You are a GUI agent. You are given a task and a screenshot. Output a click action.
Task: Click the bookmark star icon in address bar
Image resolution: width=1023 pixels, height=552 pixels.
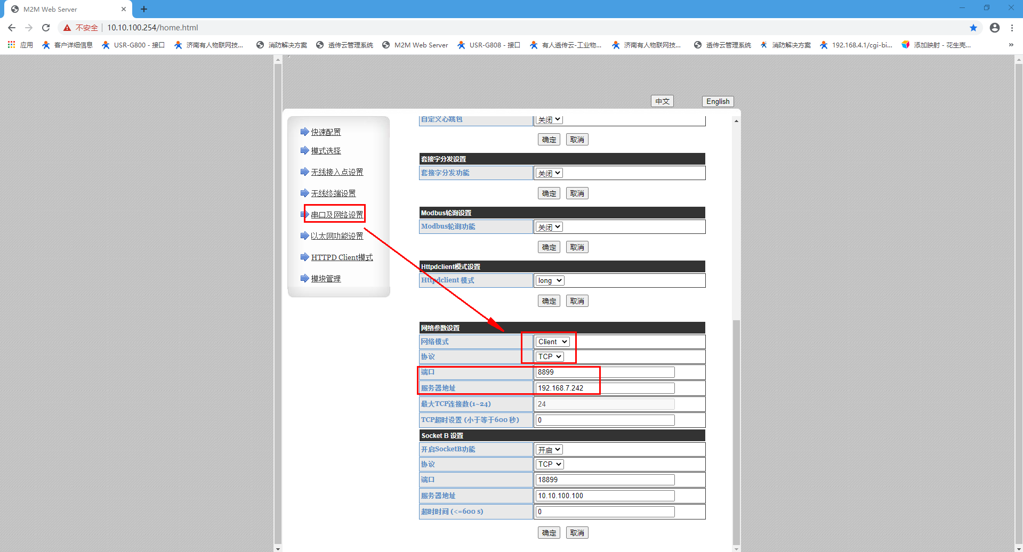[x=973, y=28]
